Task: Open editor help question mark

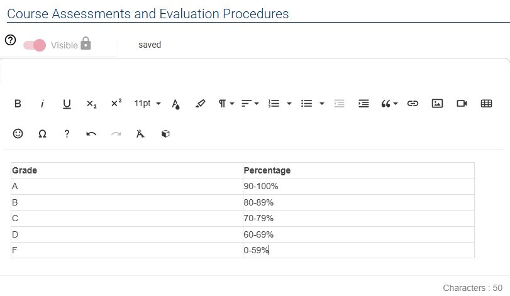Action: click(x=67, y=133)
